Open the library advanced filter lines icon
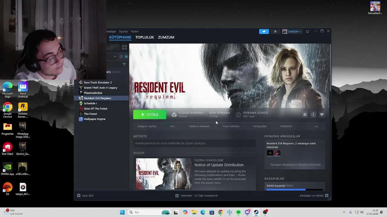387x217 pixels. (124, 64)
